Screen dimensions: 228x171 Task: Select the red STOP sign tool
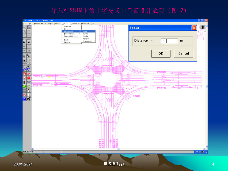click(x=29, y=78)
